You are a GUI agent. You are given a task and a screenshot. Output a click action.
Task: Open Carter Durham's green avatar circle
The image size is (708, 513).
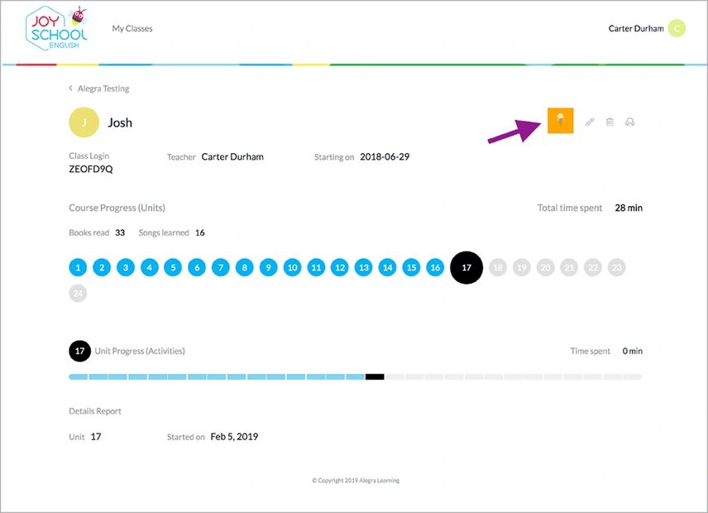[x=677, y=29]
